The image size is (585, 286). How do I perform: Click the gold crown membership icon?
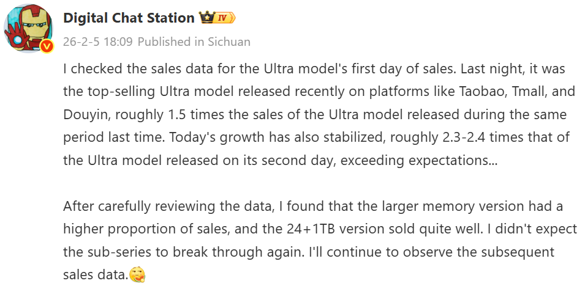tap(206, 18)
